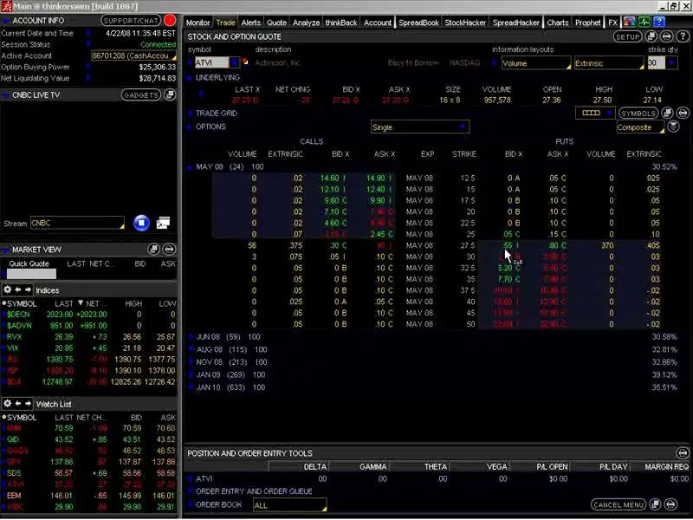Open the StockHacker tab

465,23
